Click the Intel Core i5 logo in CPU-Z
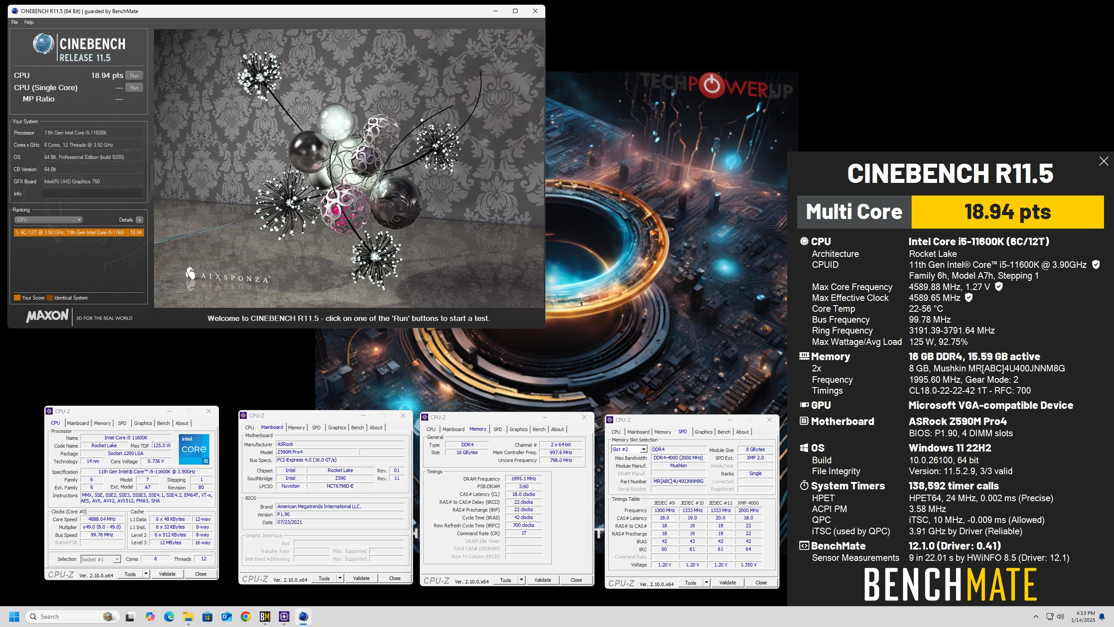1114x627 pixels. coord(194,449)
